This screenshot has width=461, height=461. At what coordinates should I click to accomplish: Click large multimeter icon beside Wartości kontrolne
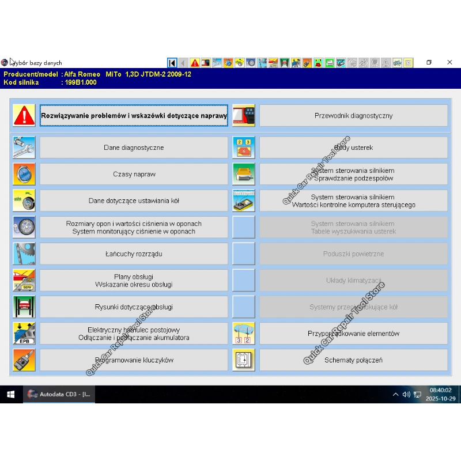(244, 201)
